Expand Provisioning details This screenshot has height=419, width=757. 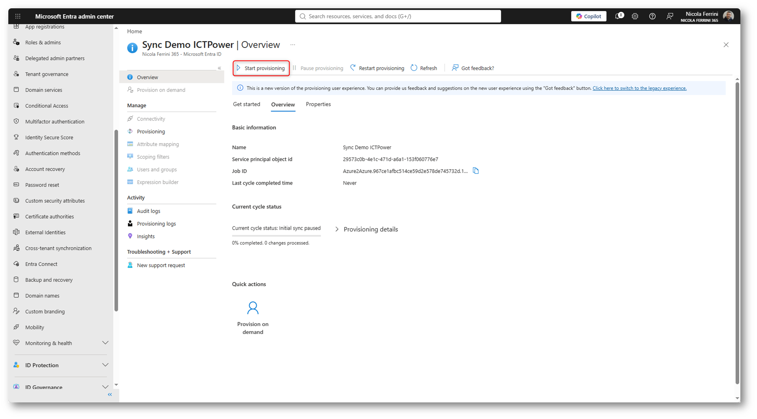[367, 229]
